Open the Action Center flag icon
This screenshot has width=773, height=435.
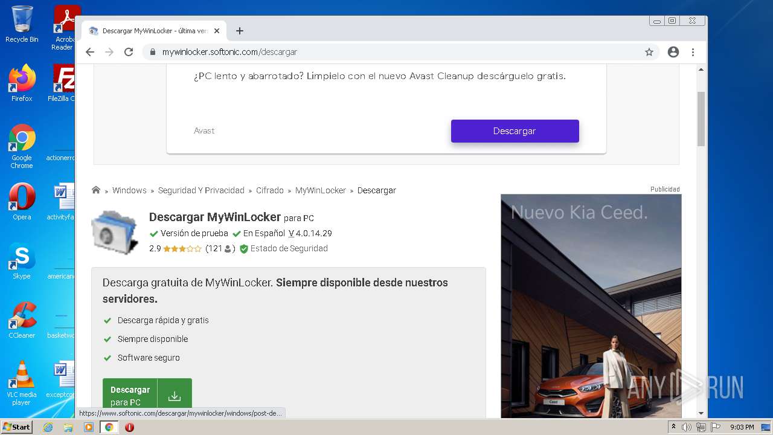click(x=716, y=427)
